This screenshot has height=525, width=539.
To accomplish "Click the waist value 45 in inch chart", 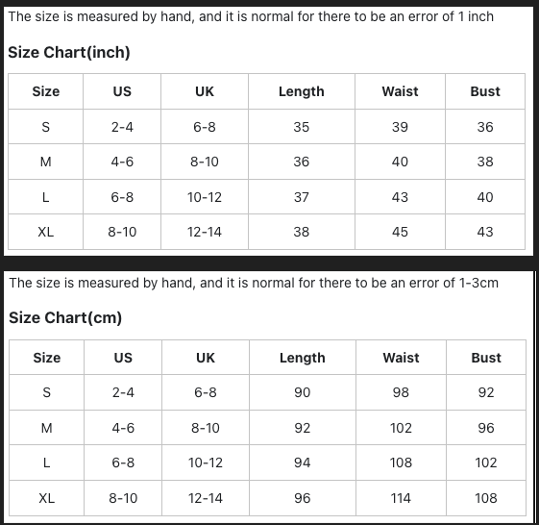I will pos(400,232).
